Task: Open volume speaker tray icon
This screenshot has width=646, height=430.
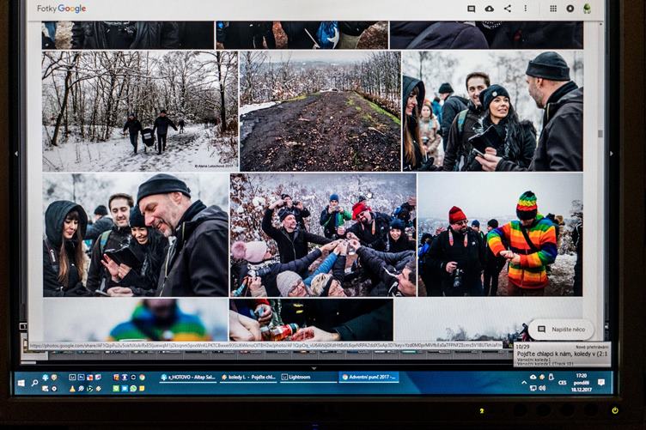Action: tap(542, 389)
